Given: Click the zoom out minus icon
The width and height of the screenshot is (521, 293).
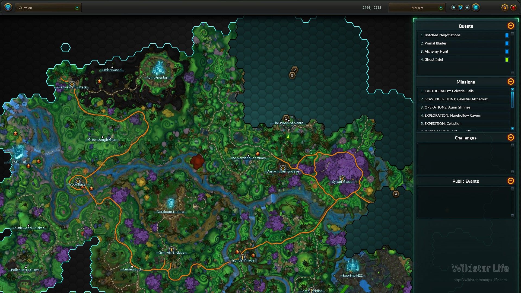Looking at the screenshot, I should [467, 8].
